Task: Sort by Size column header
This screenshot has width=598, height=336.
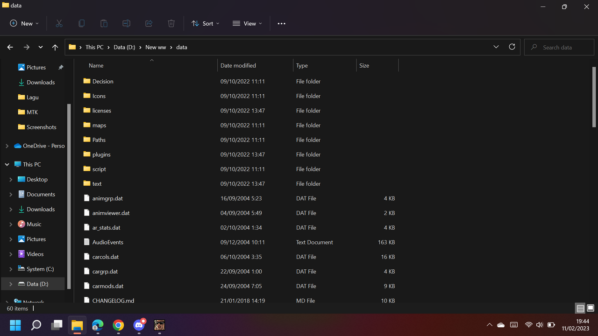Action: click(377, 66)
